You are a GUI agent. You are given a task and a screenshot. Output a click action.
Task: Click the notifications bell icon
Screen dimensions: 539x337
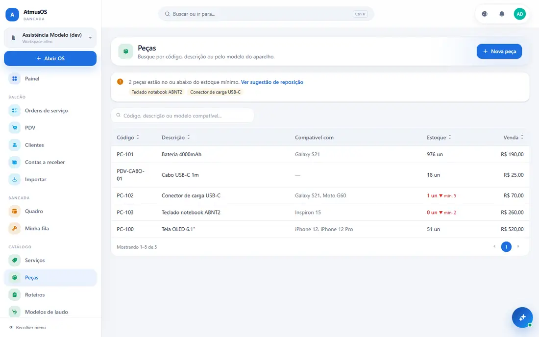coord(502,14)
